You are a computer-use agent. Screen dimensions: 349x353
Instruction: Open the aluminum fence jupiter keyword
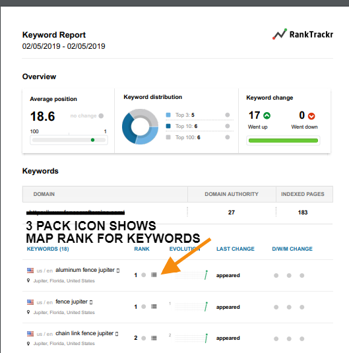(x=85, y=270)
